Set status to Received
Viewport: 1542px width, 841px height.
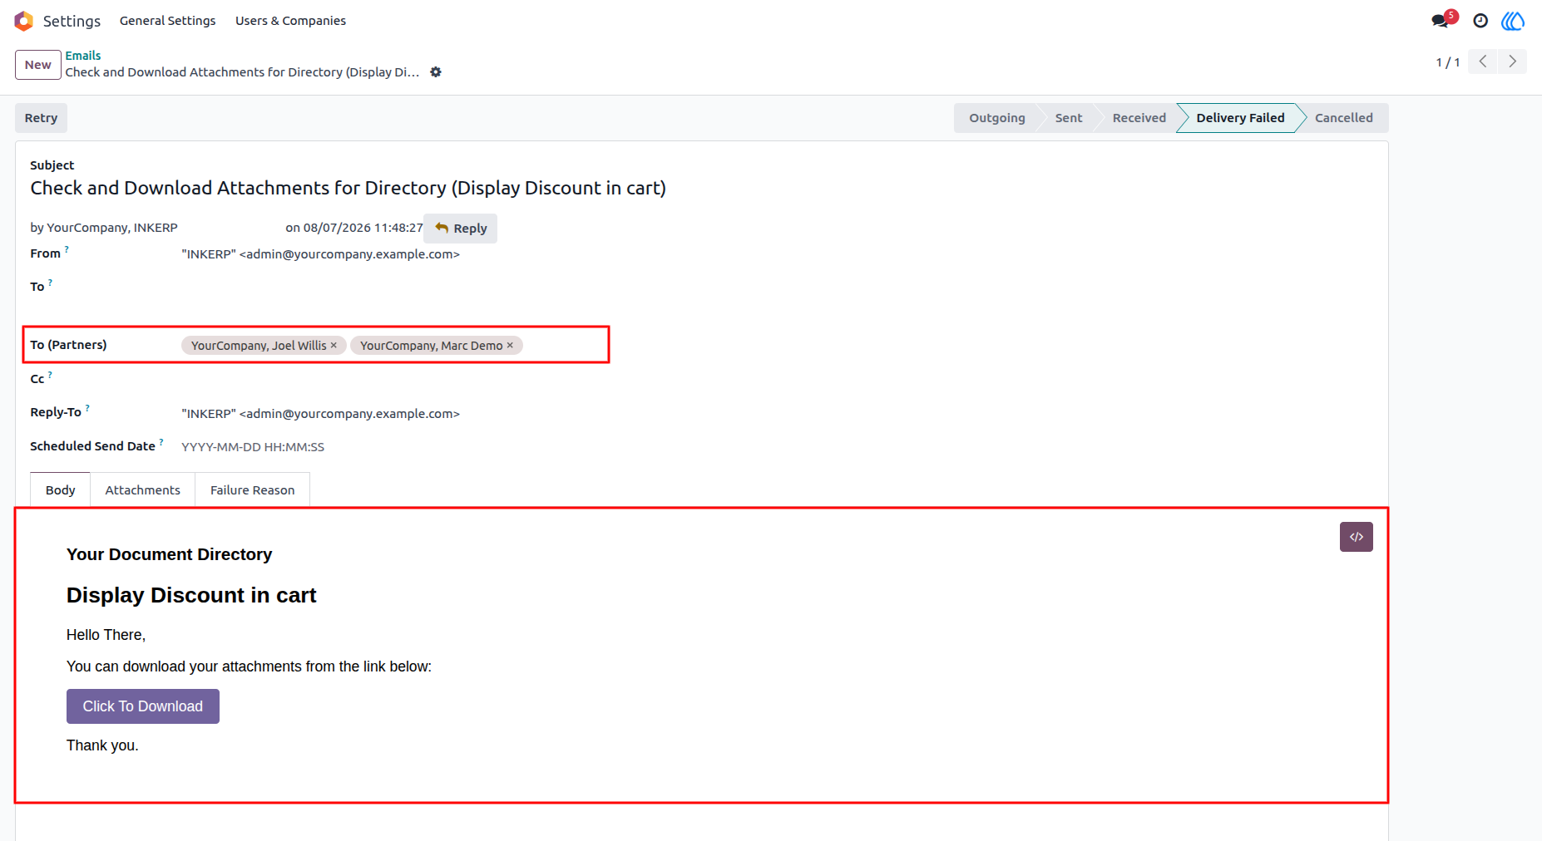click(1139, 118)
